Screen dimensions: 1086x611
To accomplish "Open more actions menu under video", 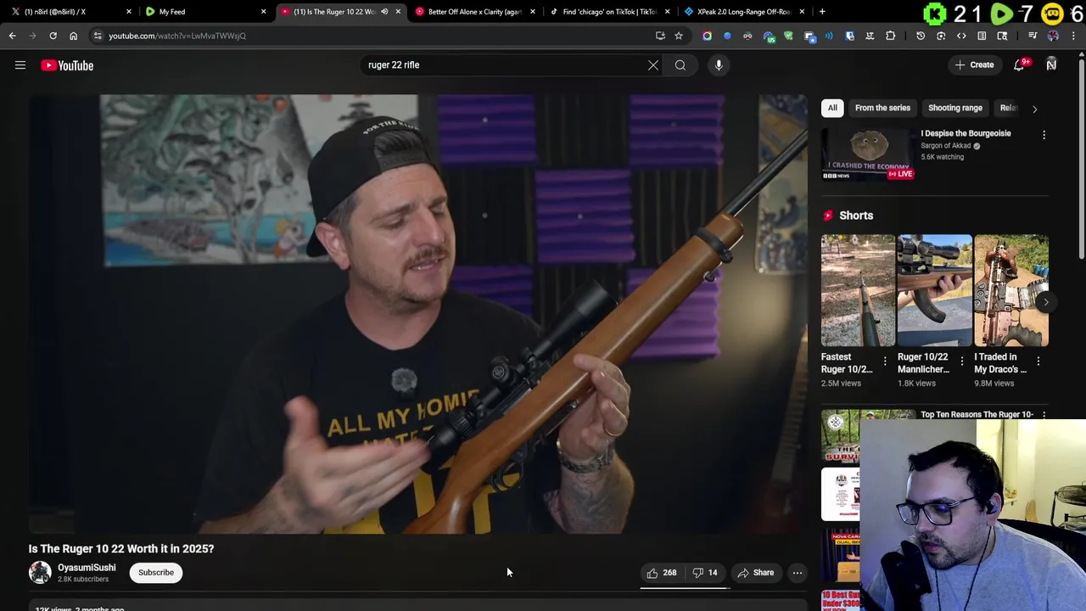I will pos(798,573).
